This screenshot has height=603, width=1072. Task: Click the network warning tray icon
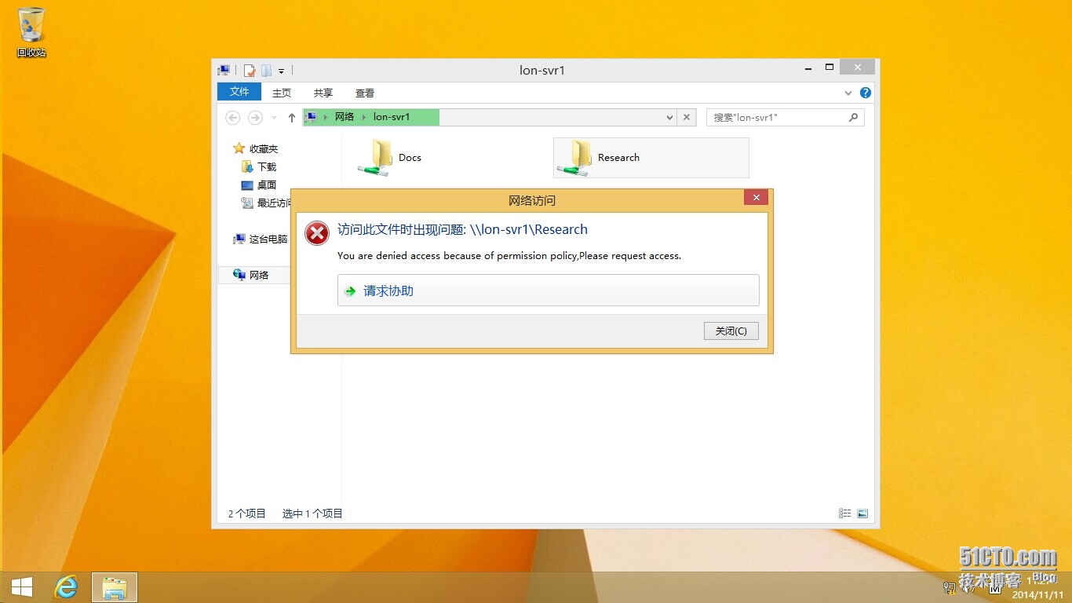click(x=949, y=587)
